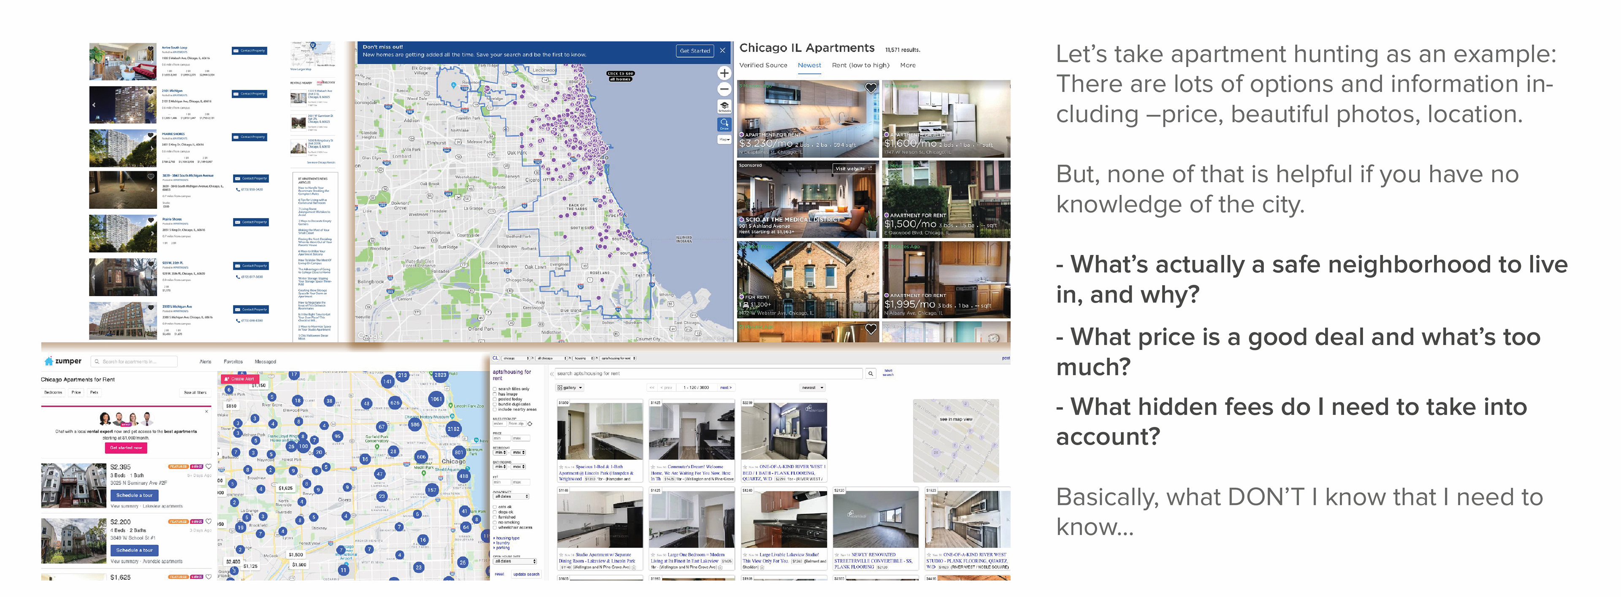Tick the dogs ok checkbox
Image resolution: width=1621 pixels, height=597 pixels.
tap(495, 512)
